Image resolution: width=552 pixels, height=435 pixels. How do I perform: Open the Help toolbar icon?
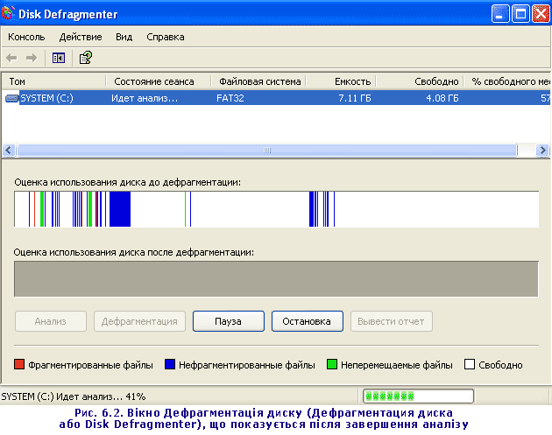pos(86,58)
